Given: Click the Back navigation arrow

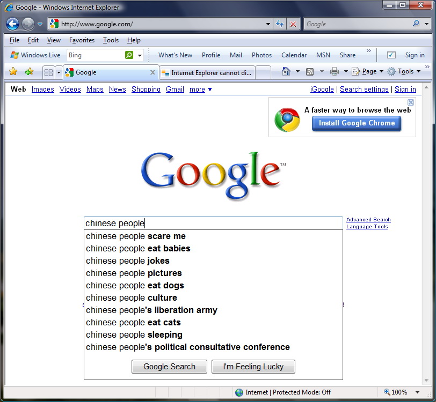Looking at the screenshot, I should click(x=12, y=24).
